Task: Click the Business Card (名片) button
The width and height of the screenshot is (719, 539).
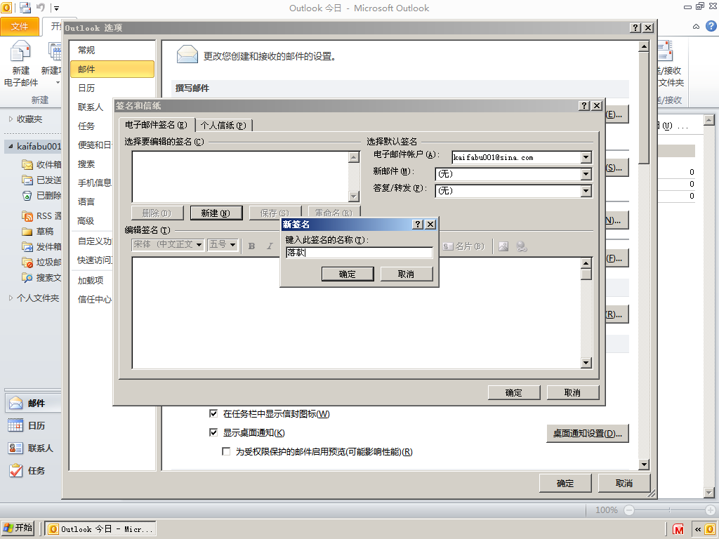Action: [464, 246]
